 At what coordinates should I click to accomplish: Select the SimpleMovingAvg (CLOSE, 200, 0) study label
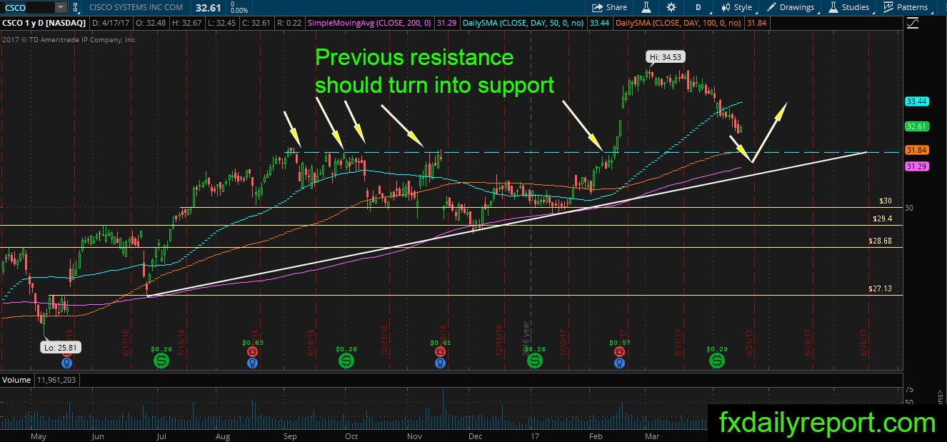coord(369,24)
